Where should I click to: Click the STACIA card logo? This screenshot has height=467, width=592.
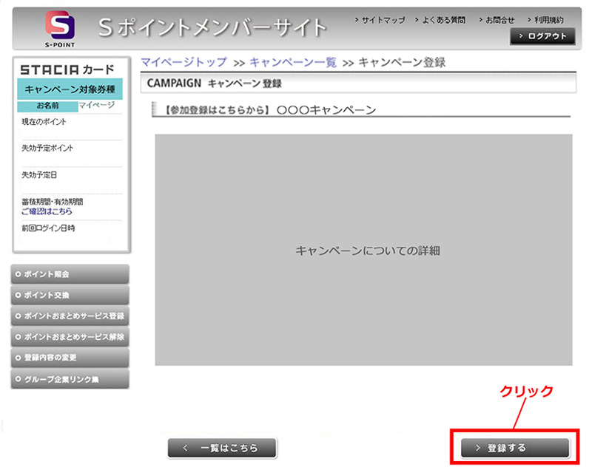[67, 69]
